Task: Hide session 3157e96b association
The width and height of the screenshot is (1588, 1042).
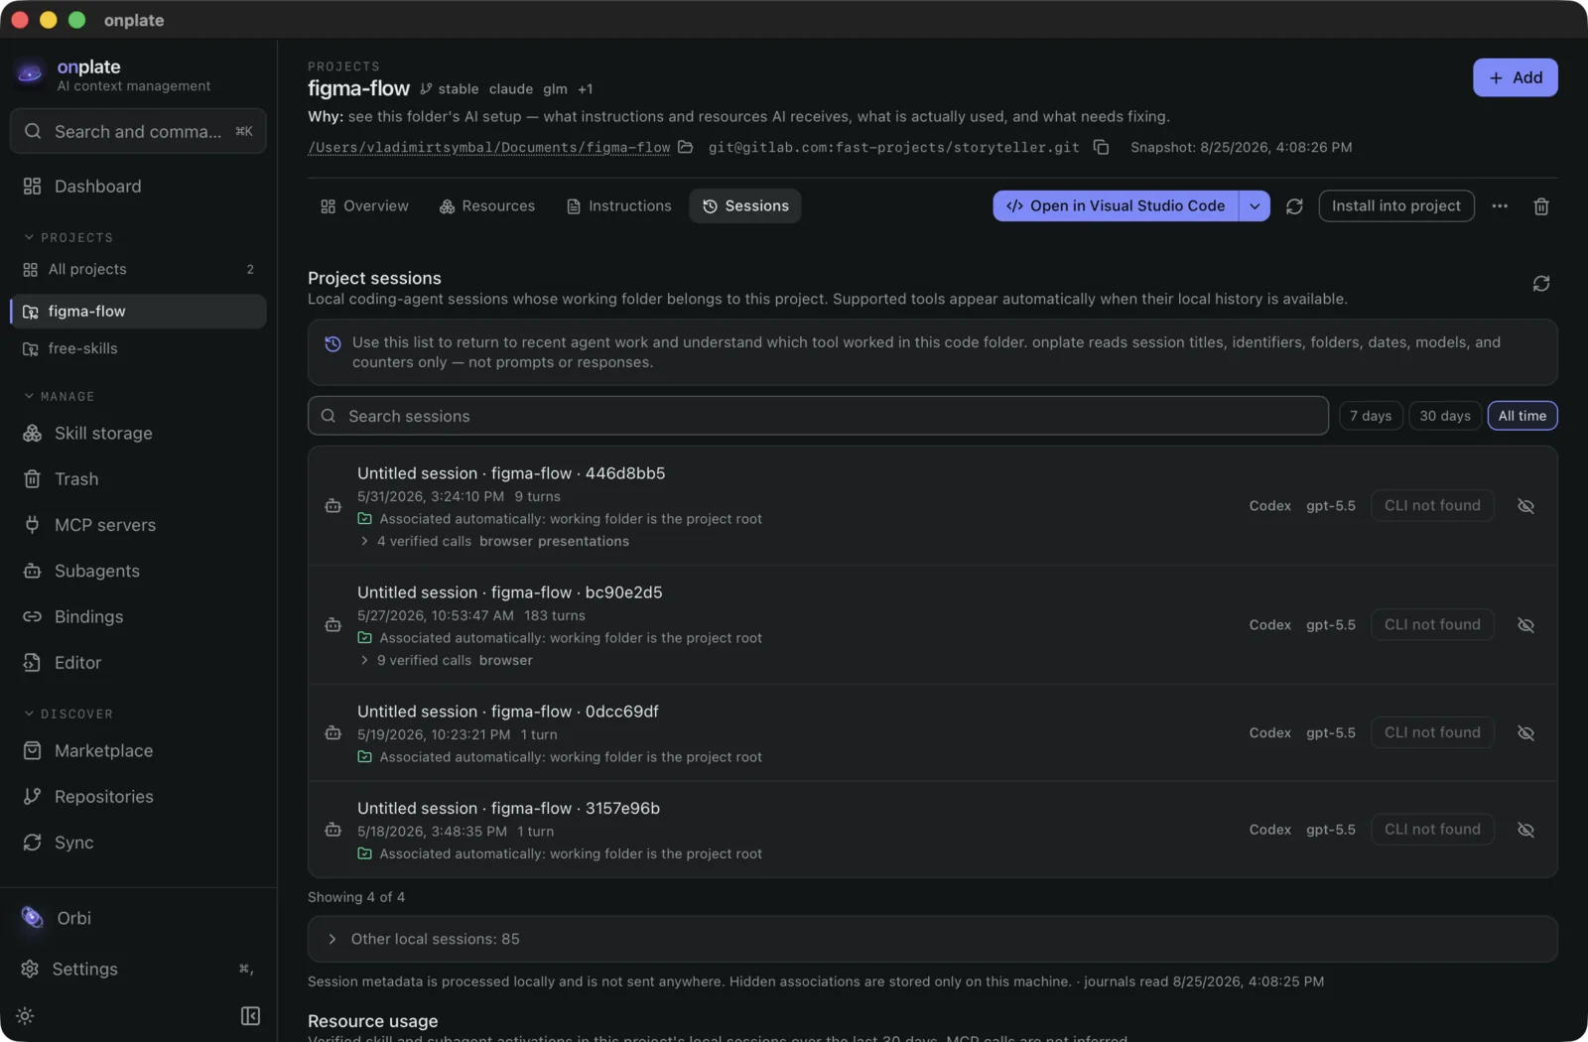Action: (1526, 830)
